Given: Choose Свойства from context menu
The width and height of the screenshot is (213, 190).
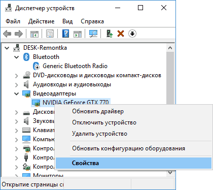Looking at the screenshot, I should tap(133, 163).
